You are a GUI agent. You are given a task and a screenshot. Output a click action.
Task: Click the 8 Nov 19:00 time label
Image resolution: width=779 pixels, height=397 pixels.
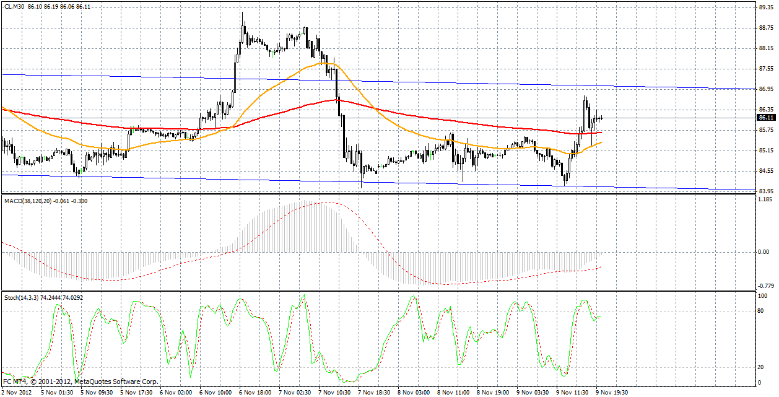pos(492,393)
